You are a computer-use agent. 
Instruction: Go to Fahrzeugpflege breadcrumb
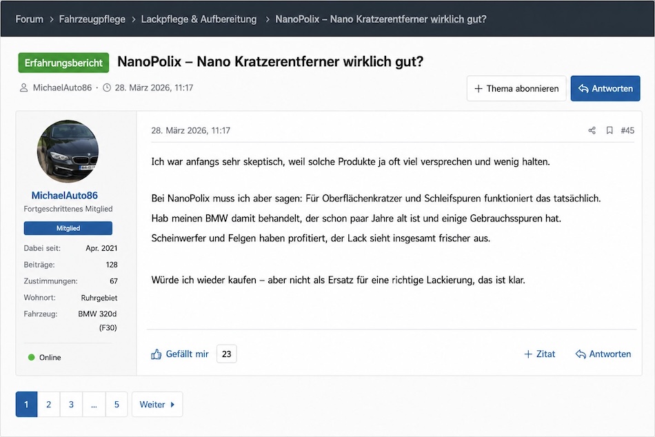coord(92,19)
